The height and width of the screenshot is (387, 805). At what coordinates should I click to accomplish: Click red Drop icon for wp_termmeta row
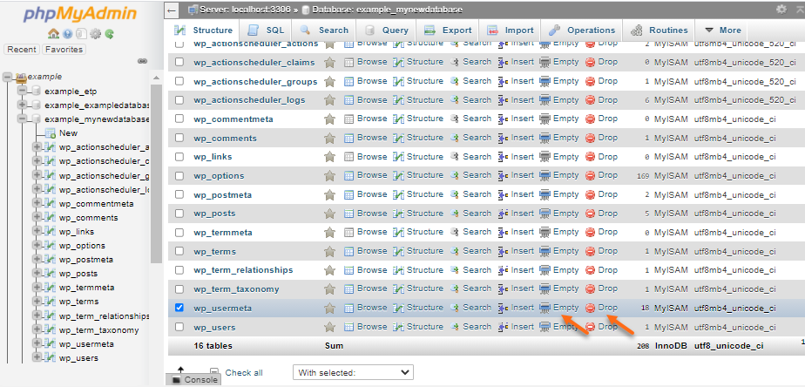click(591, 233)
